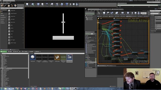The width and height of the screenshot is (161, 90).
Task: Click Eject in Blueprint editor toolbar
Action: pos(139,13)
